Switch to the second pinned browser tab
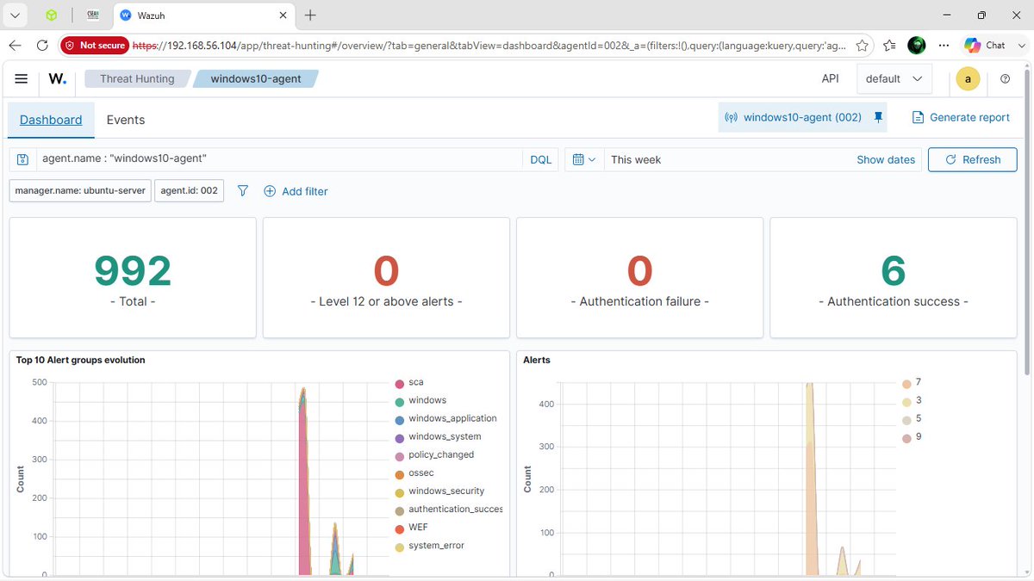 coord(93,15)
